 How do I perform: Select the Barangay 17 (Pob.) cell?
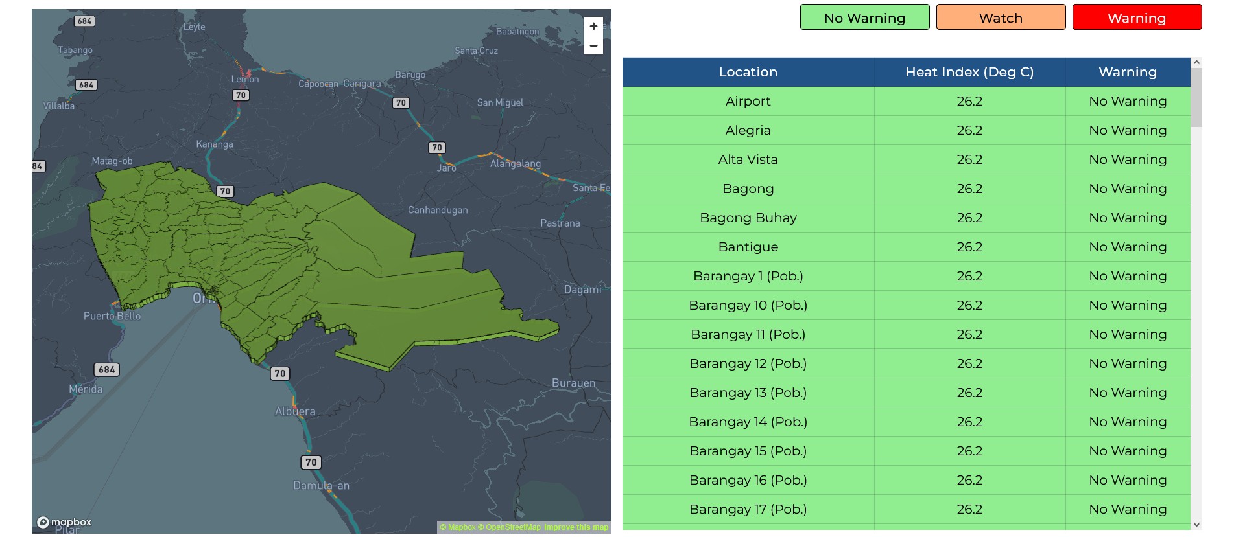(x=748, y=509)
